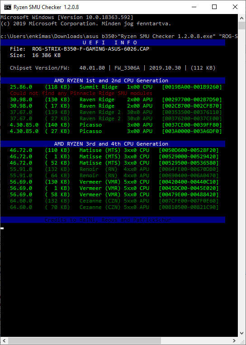Click the Chipset Version/FW label
Viewport: 246px width, 345px height.
40,68
